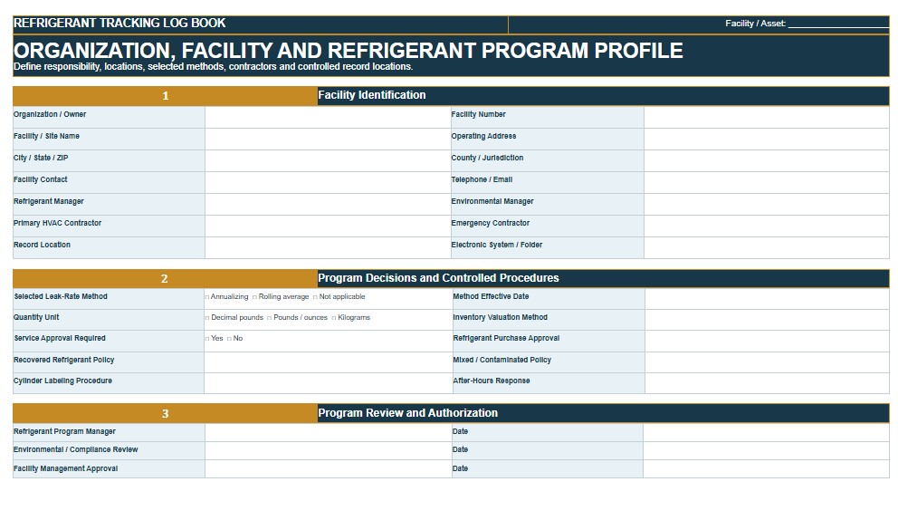Screen dimensions: 898x530
Task: Click the Mixed / Contaminated Policy entry field
Action: coord(767,362)
